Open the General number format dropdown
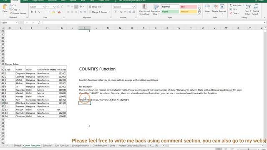 tap(133, 7)
